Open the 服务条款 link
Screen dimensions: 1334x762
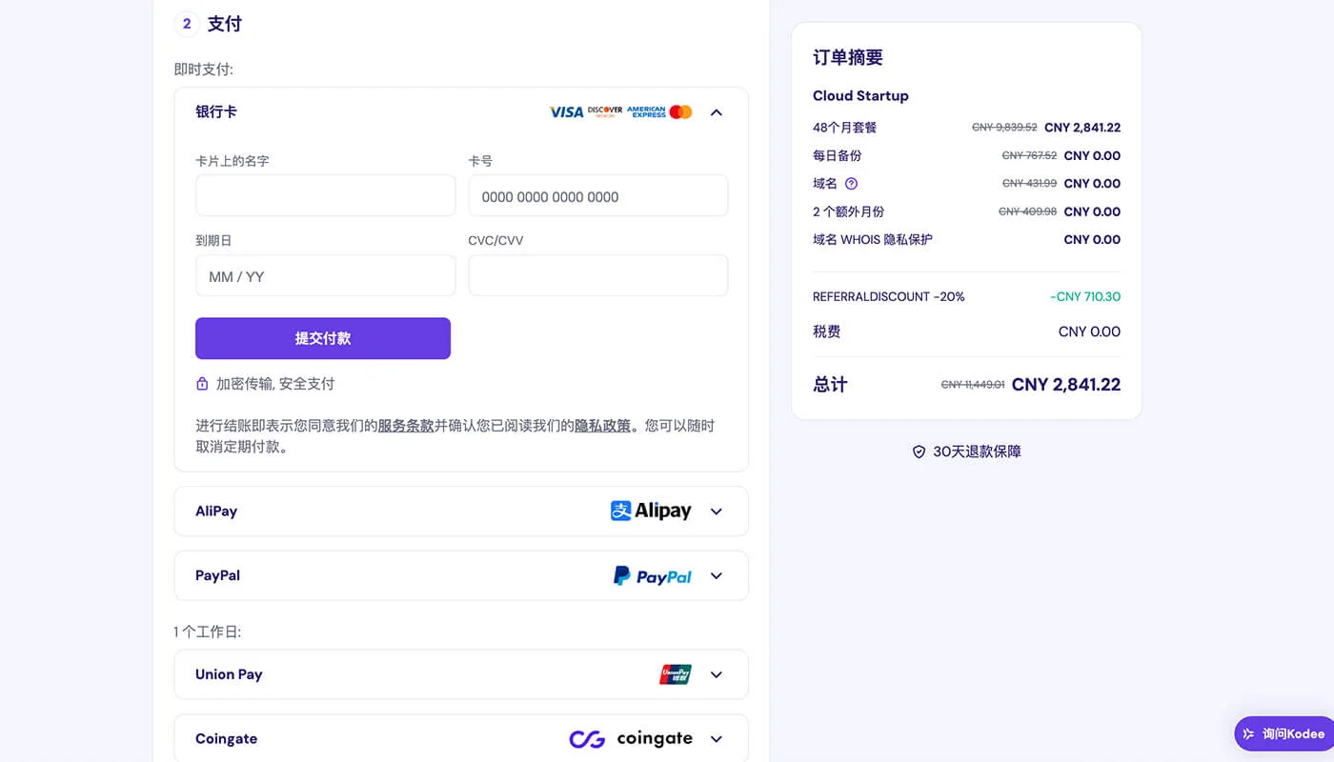[405, 425]
